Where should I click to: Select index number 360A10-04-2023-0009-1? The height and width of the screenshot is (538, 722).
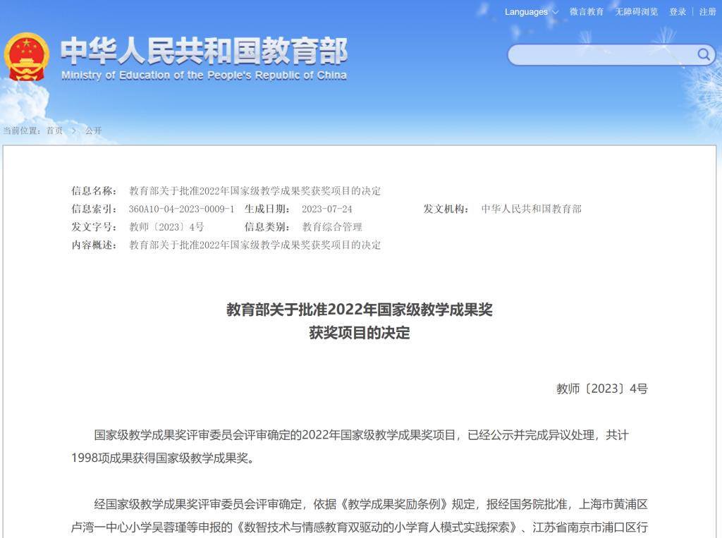[x=181, y=209]
